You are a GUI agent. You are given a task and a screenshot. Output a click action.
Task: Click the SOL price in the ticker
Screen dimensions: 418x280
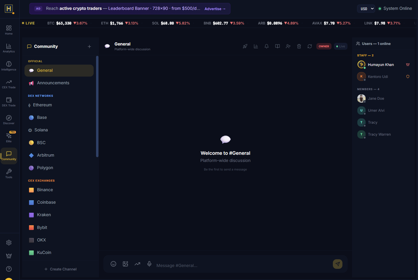tap(167, 23)
